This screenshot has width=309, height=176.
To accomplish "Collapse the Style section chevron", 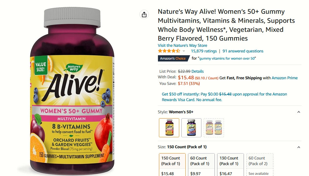I will [x=299, y=112].
